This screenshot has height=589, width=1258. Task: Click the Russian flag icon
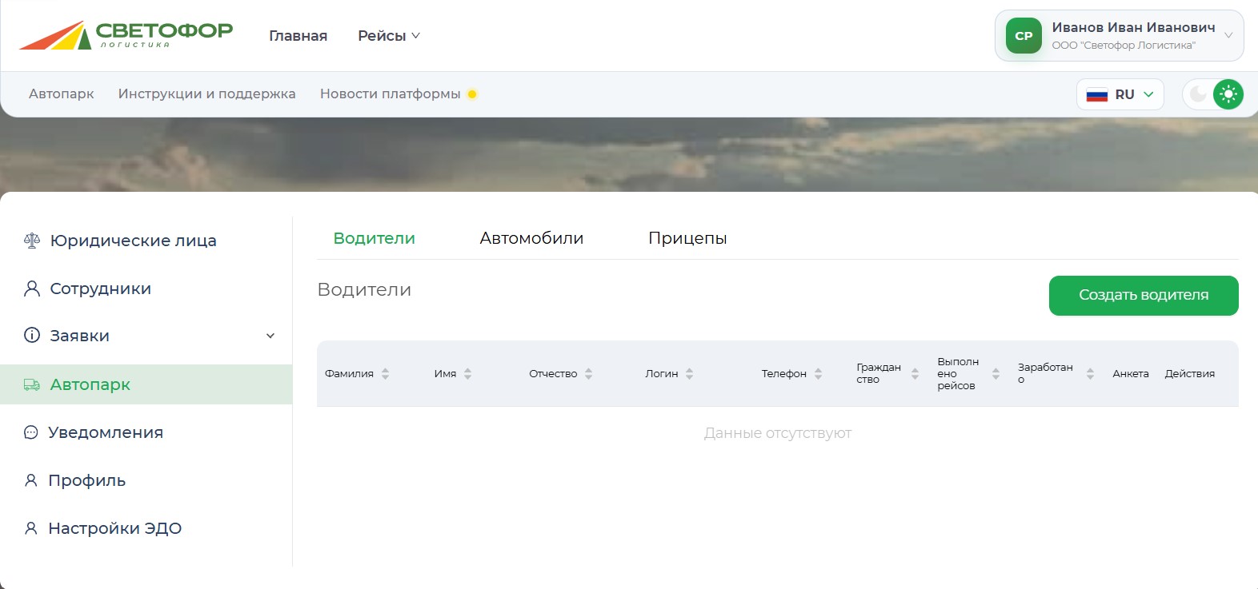click(x=1097, y=94)
